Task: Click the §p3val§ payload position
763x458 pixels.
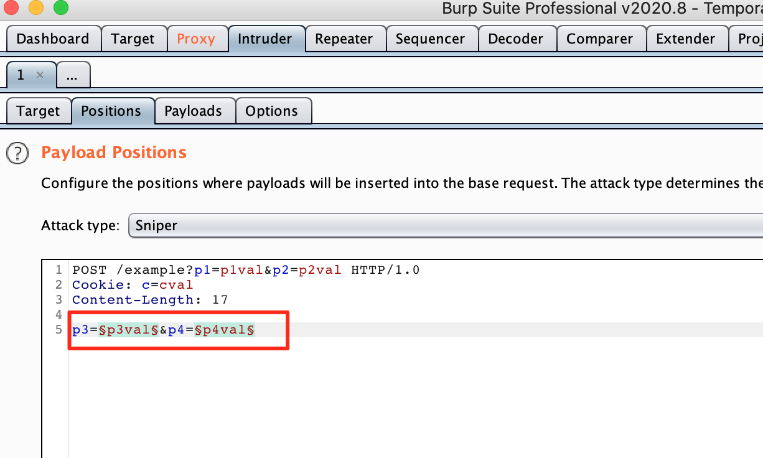Action: pos(129,330)
